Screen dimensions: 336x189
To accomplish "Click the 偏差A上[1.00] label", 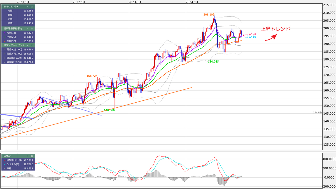I will pyautogui.click(x=14, y=49).
